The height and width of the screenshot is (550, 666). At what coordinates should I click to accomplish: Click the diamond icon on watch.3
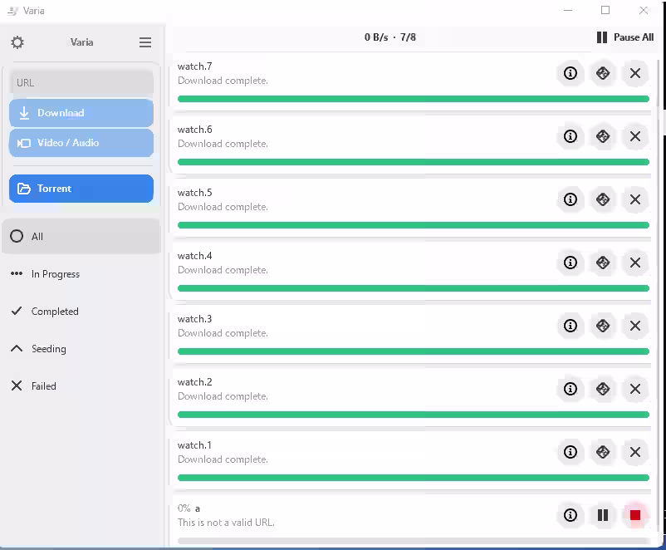tap(603, 326)
